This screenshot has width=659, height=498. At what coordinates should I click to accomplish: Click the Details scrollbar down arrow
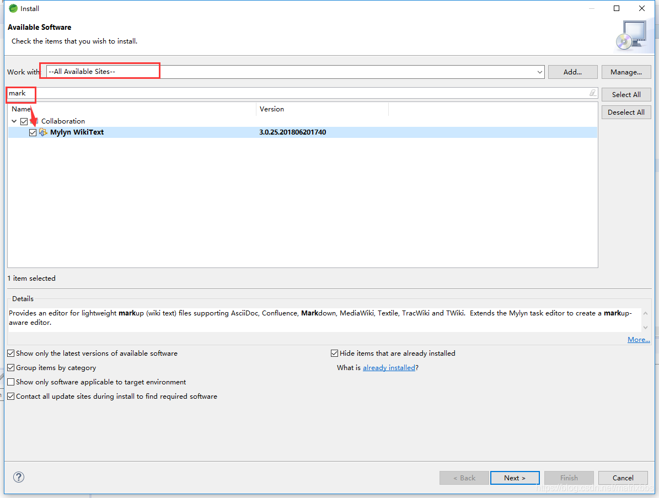pyautogui.click(x=646, y=328)
